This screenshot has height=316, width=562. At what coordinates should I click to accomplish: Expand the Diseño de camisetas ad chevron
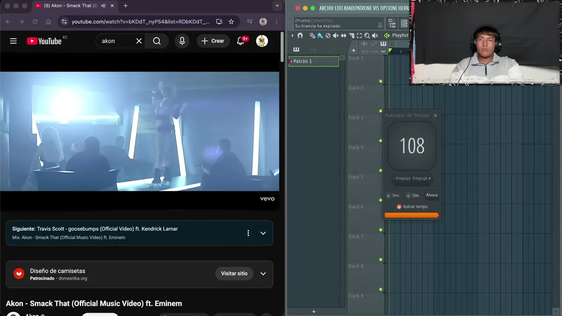pos(263,273)
